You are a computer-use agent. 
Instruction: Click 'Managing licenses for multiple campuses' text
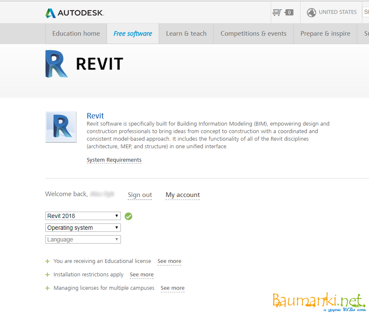tap(104, 288)
